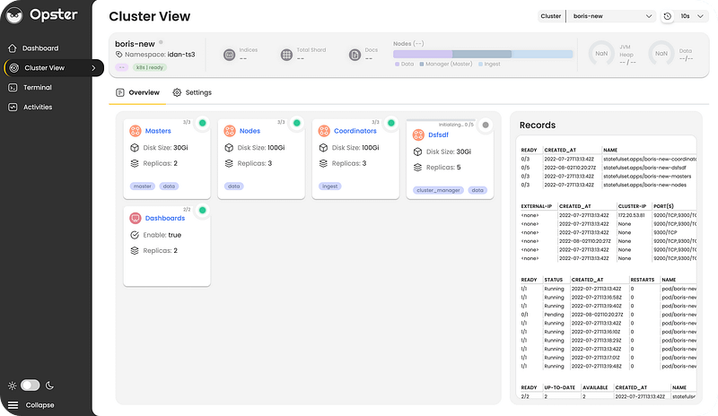Viewport: 718px width, 416px height.
Task: Click the data tag on Nodes card
Action: tap(234, 186)
